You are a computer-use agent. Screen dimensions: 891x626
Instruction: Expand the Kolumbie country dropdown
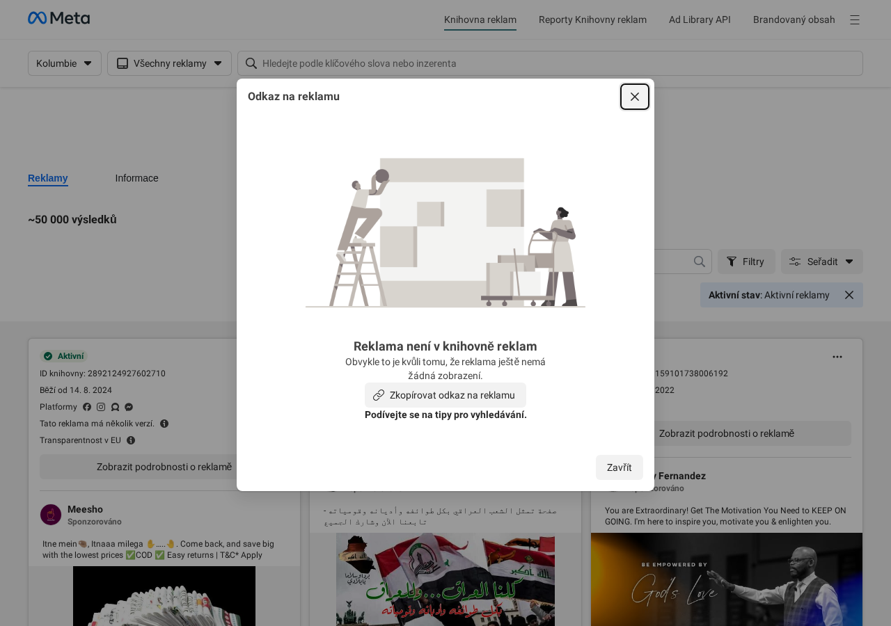point(65,63)
